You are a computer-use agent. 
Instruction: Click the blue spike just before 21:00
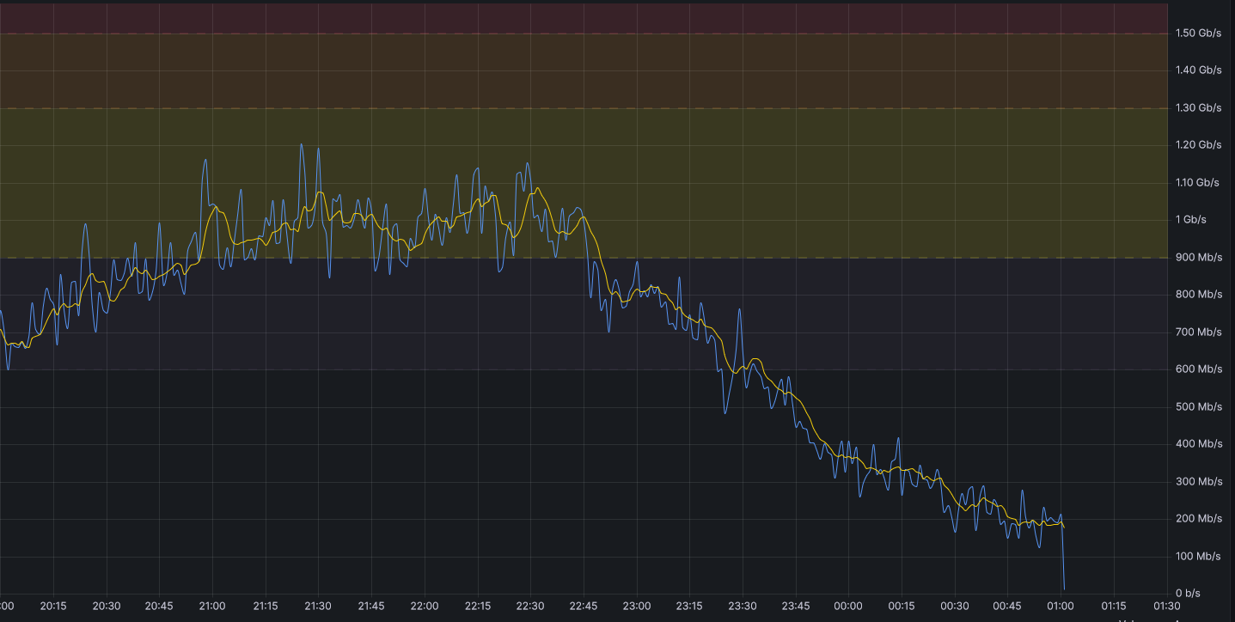[x=205, y=161]
